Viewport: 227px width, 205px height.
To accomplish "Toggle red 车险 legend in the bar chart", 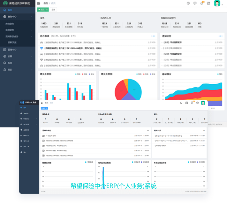I will [85, 74].
